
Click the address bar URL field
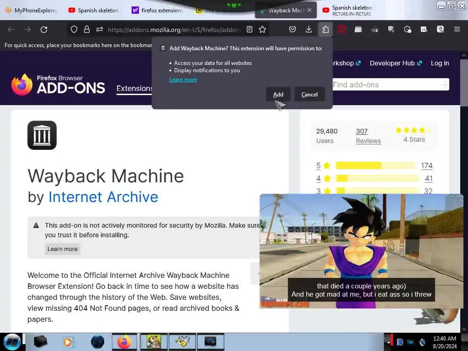pos(174,30)
